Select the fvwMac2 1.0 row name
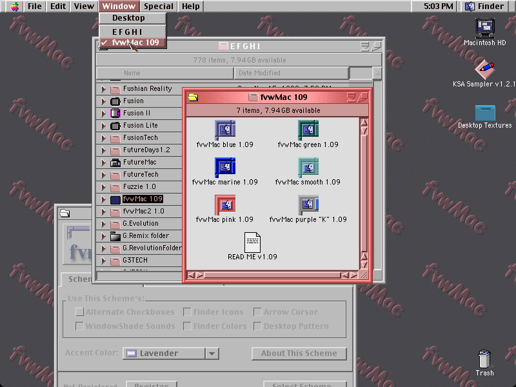The width and height of the screenshot is (516, 387). [143, 212]
